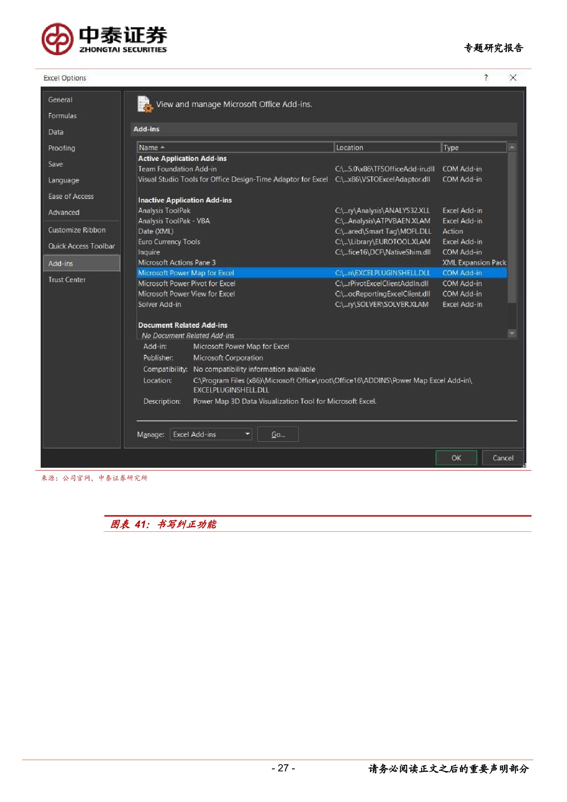Select Microsoft Power Pivot for Excel row
The width and height of the screenshot is (567, 802).
coord(186,283)
